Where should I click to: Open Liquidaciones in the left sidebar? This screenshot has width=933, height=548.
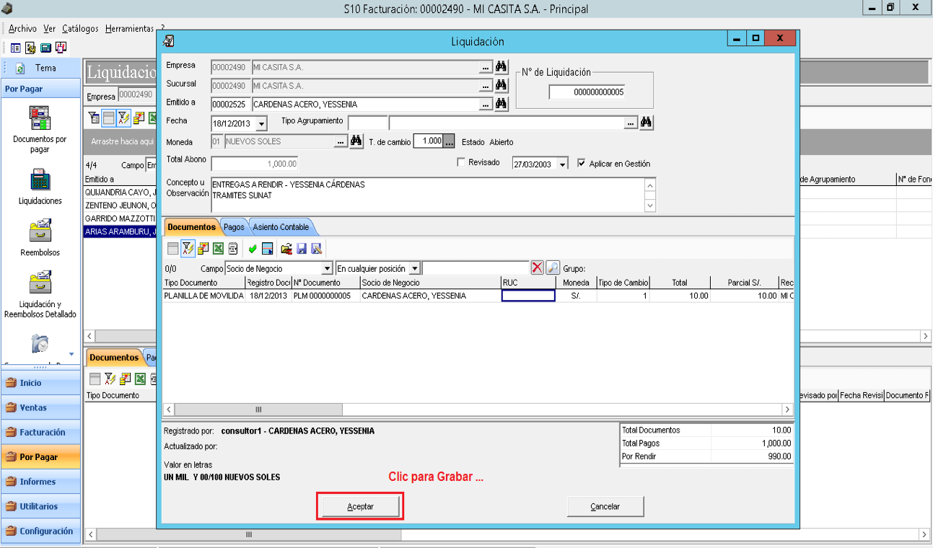tap(40, 187)
